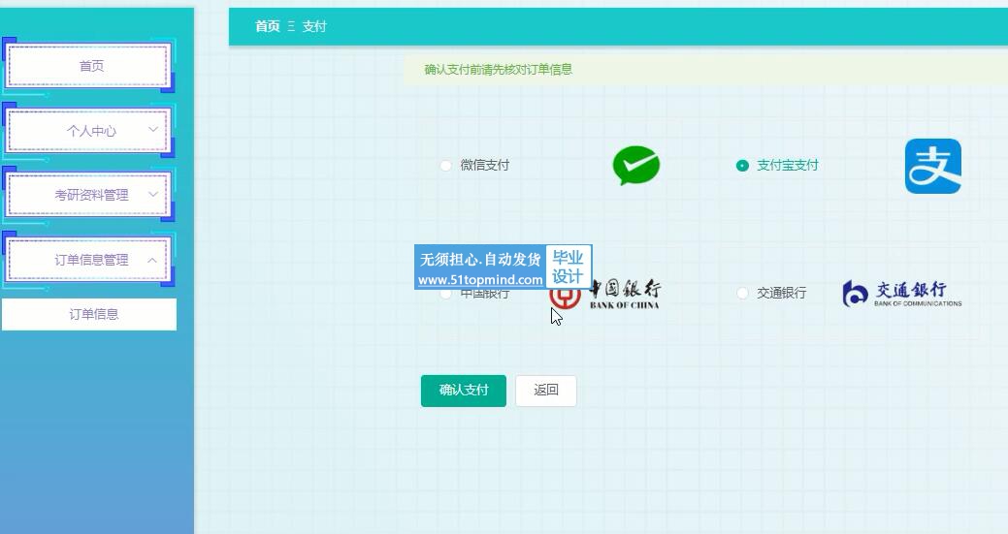Select the 微信支付 radio button
The image size is (1008, 534).
(x=445, y=166)
